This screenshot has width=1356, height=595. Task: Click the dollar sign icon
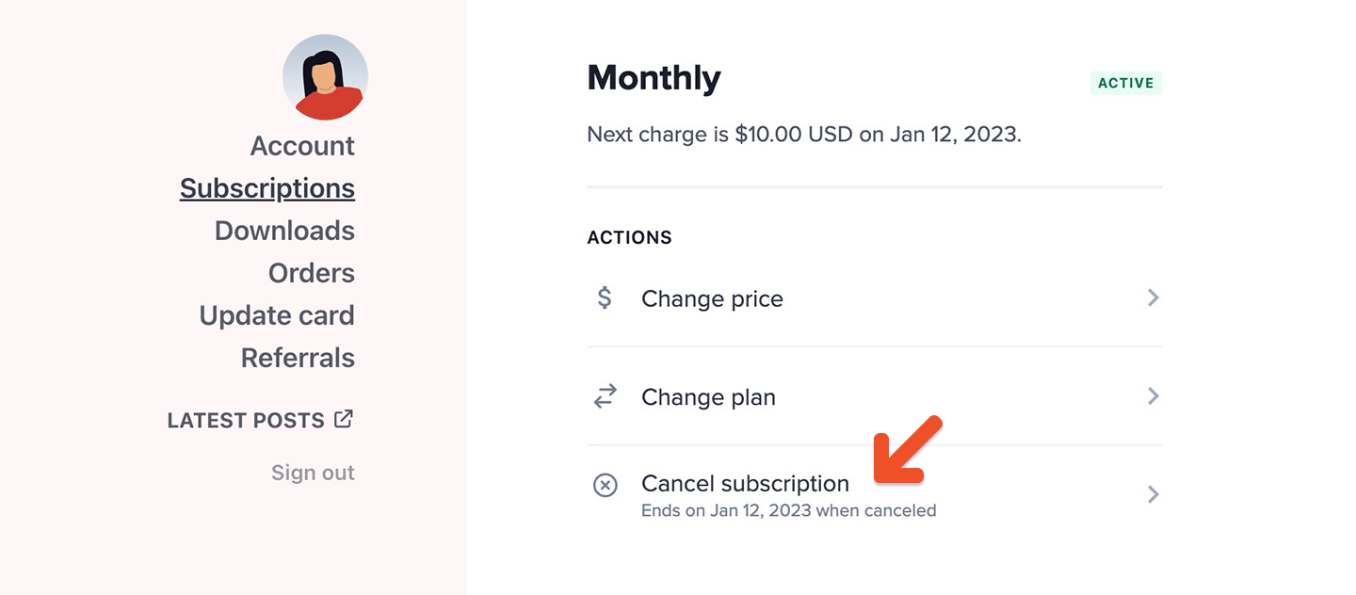(x=605, y=298)
